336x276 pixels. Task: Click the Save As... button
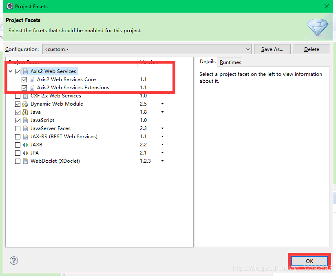(272, 49)
